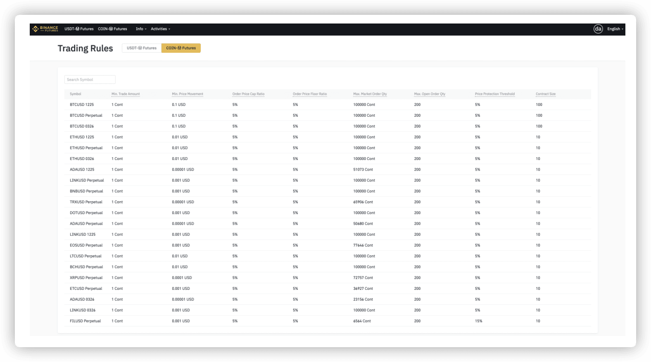
Task: Click the 77646 Cont max order value
Action: click(x=363, y=245)
